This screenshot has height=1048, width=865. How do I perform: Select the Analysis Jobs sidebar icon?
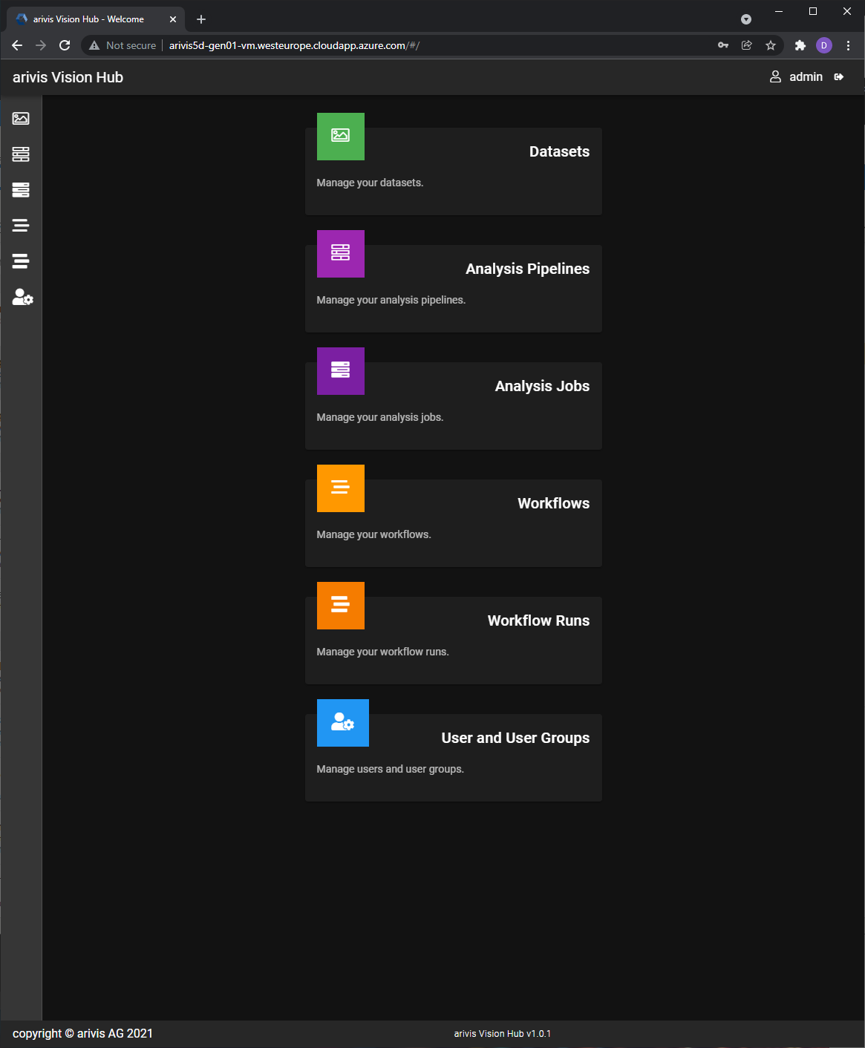21,189
